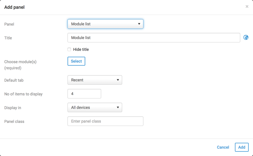Click the No of items number field
Image resolution: width=253 pixels, height=156 pixels.
(x=84, y=94)
